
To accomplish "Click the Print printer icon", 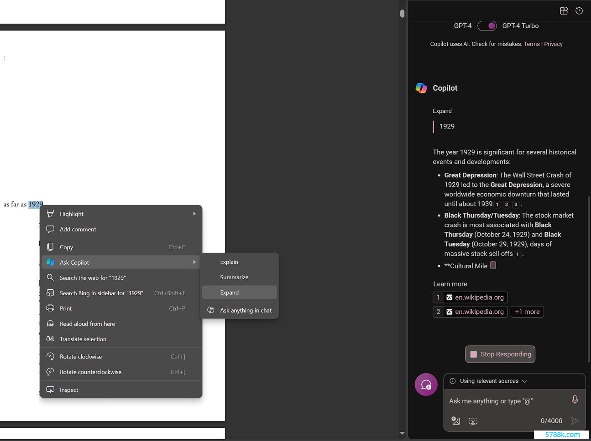I will [x=51, y=308].
